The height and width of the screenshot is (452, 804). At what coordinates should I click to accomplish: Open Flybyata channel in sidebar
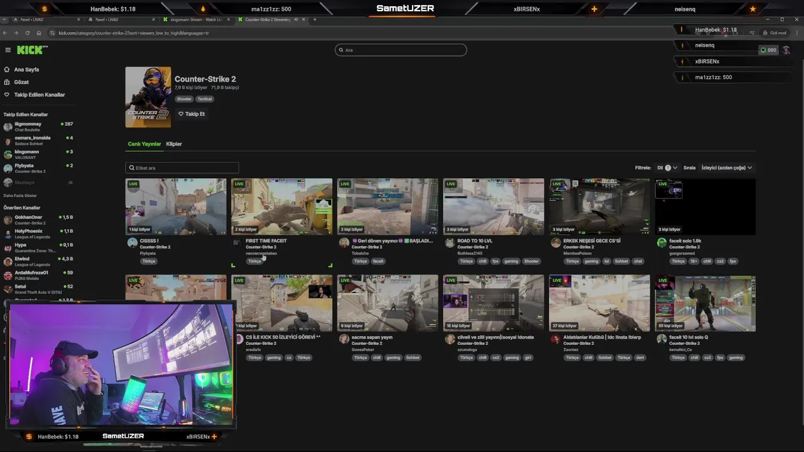tap(38, 168)
